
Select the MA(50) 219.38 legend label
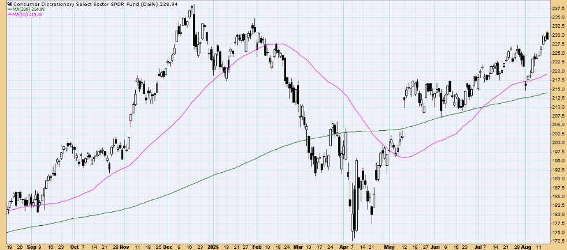pos(27,15)
